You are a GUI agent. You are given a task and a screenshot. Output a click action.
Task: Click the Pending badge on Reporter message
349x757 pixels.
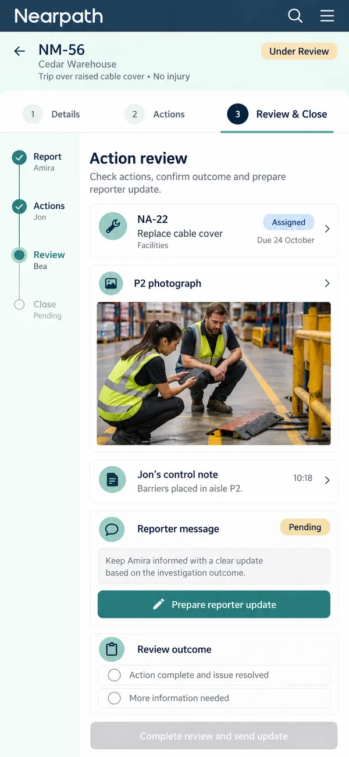(x=305, y=527)
